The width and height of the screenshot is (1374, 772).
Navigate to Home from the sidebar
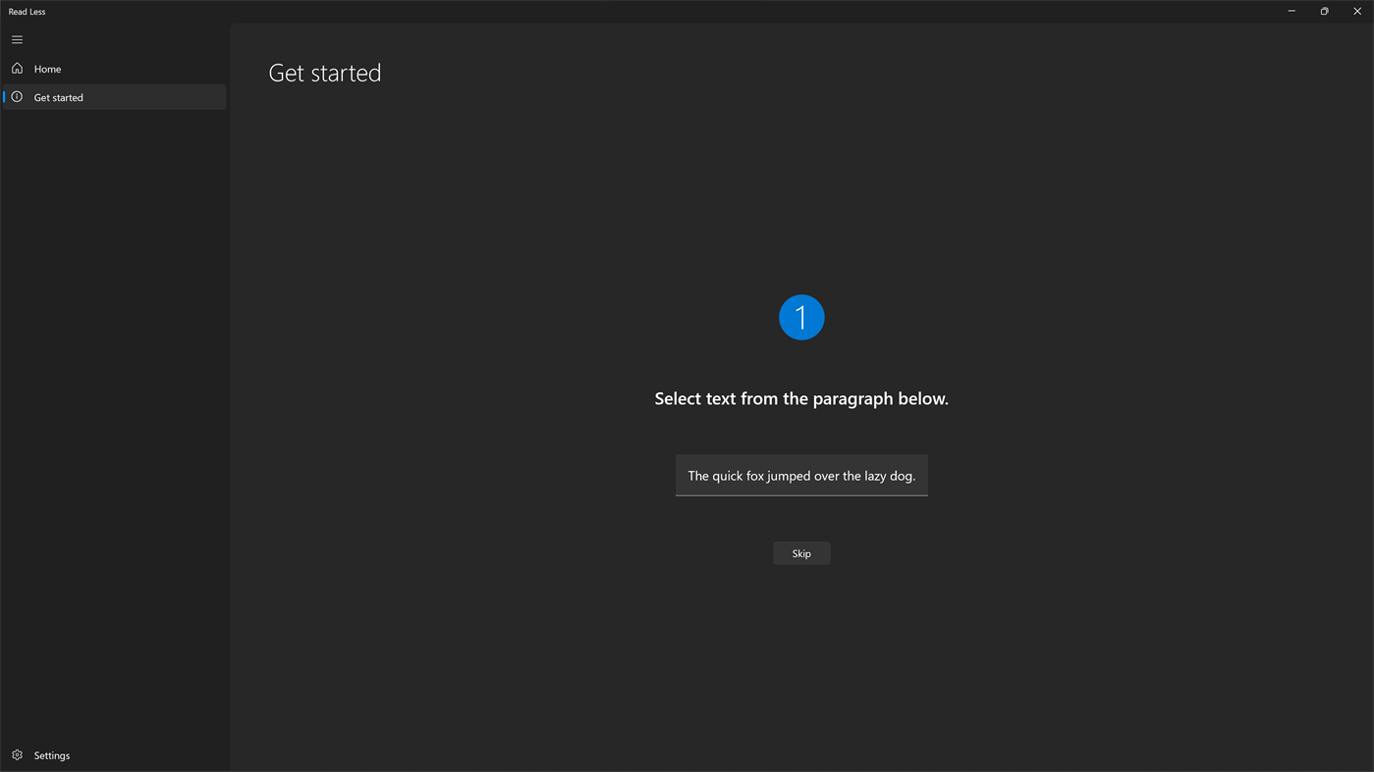point(46,67)
